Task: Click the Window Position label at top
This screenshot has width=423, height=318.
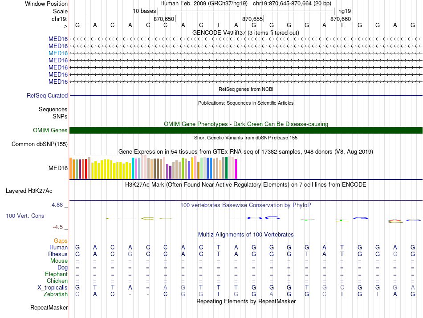Action: tap(46, 4)
